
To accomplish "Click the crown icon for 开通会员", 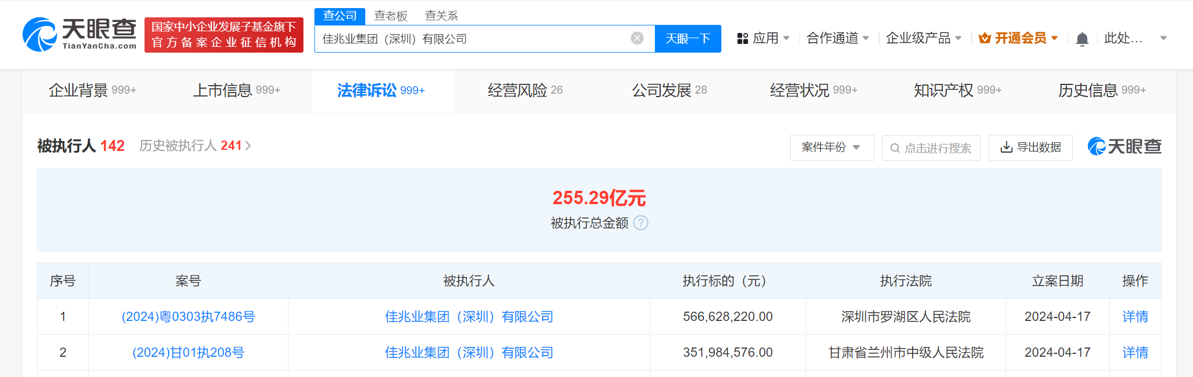I will tap(984, 39).
